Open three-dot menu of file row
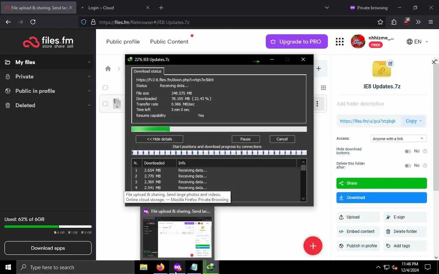The height and width of the screenshot is (274, 439). tap(317, 103)
